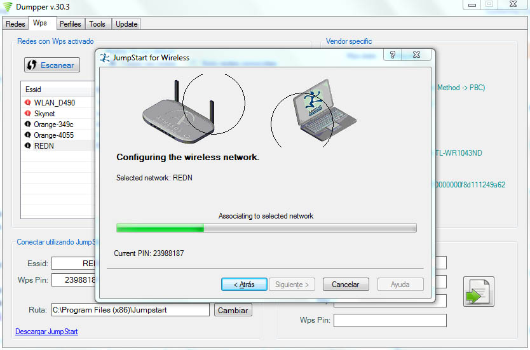Open the Perfiles tab
Viewport: 530px width, 350px height.
[x=71, y=24]
